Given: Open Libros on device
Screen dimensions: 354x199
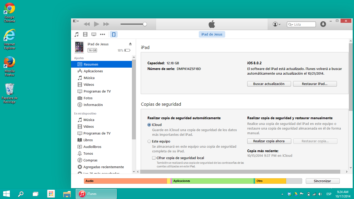Looking at the screenshot, I should 101,140.
